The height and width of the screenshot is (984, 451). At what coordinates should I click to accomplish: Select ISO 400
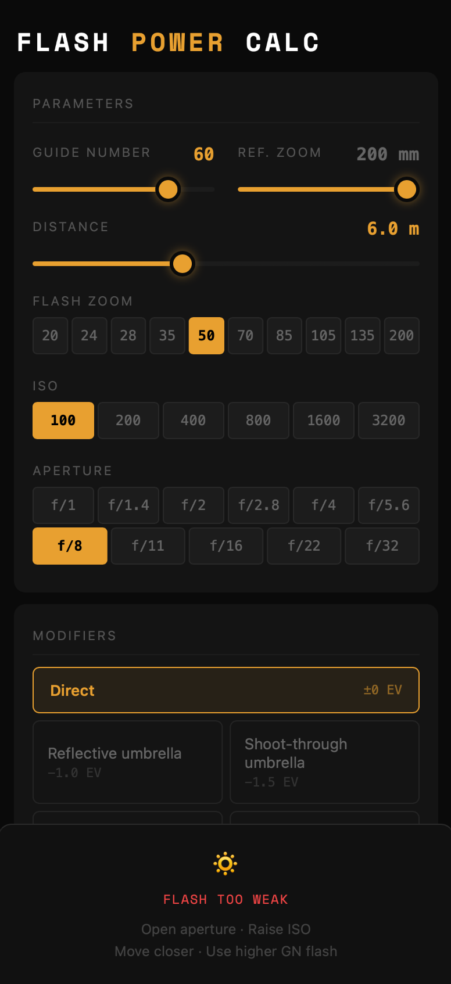[193, 421]
